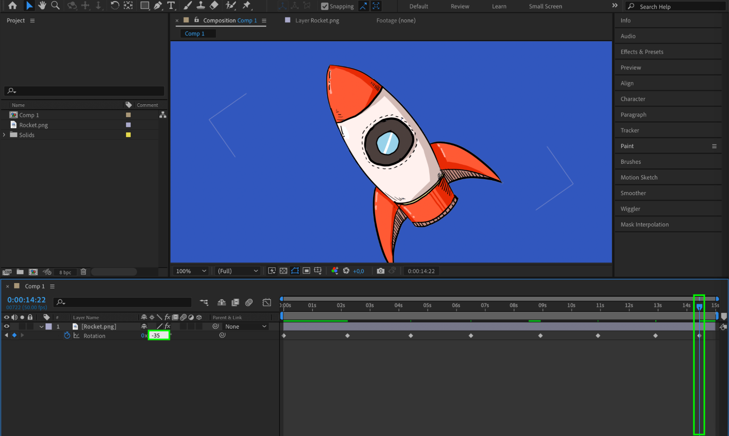
Task: Select the Puppet Pin tool
Action: point(247,5)
